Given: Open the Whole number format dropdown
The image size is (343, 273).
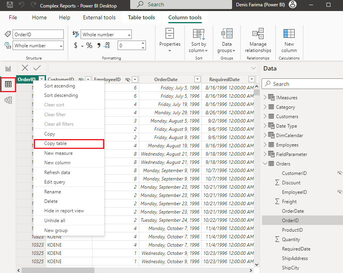Looking at the screenshot, I should click(x=106, y=35).
